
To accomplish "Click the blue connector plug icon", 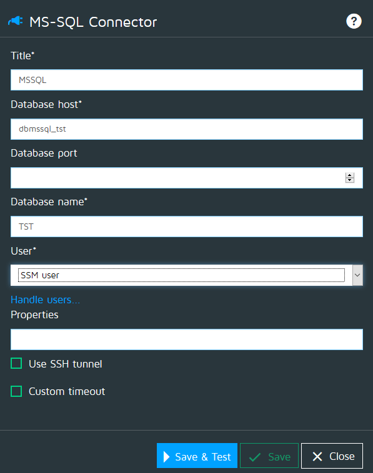I will 16,21.
